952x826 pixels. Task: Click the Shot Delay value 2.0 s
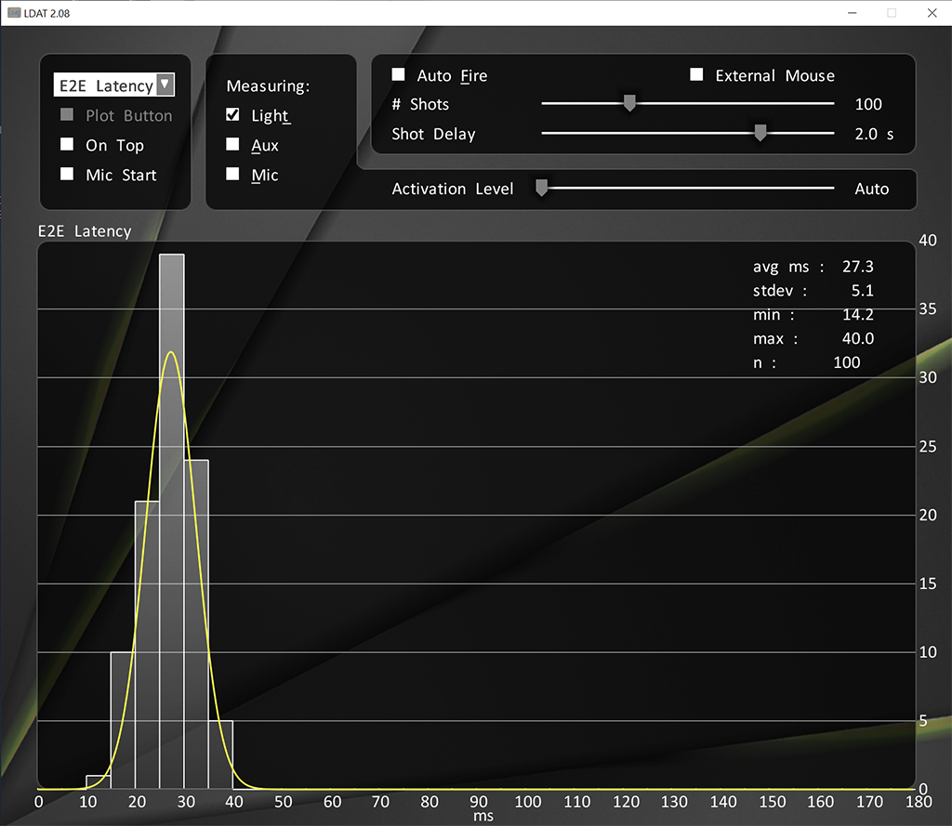874,134
